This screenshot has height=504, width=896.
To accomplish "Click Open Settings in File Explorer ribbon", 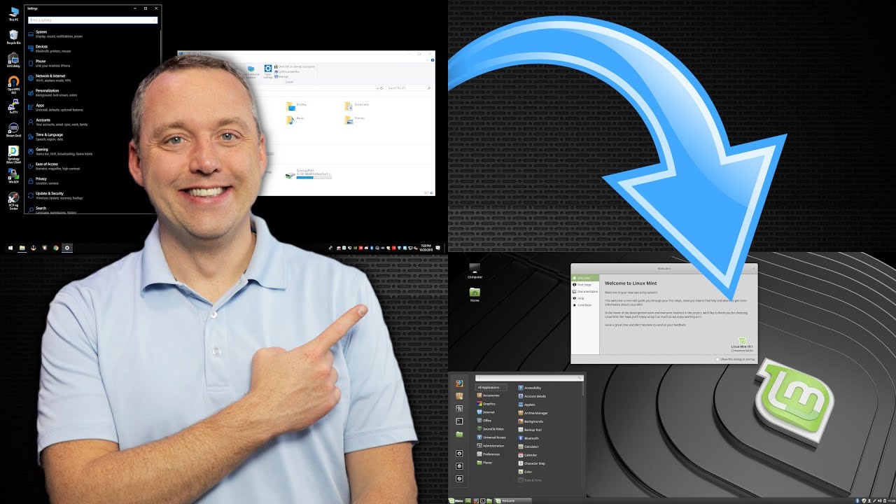I will point(267,71).
